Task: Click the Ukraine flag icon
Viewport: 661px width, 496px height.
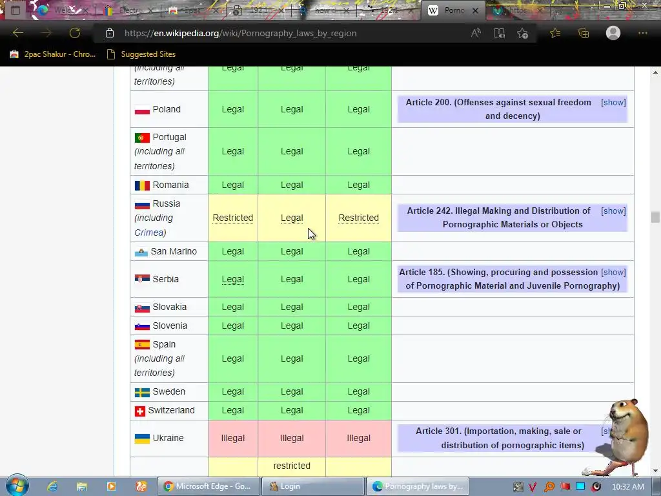Action: [142, 439]
